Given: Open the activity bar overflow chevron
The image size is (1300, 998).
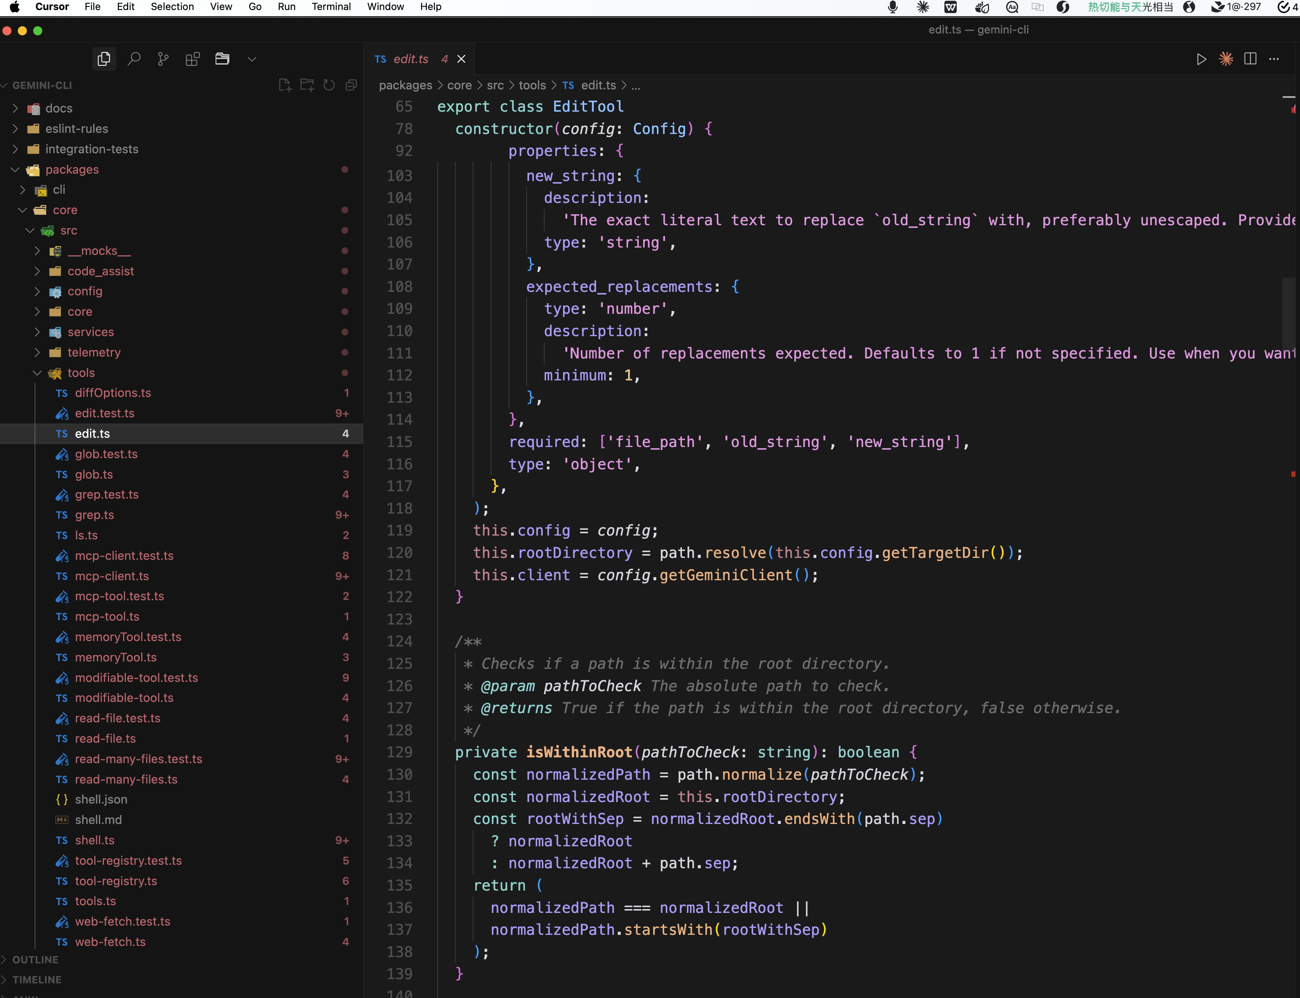Looking at the screenshot, I should tap(252, 59).
